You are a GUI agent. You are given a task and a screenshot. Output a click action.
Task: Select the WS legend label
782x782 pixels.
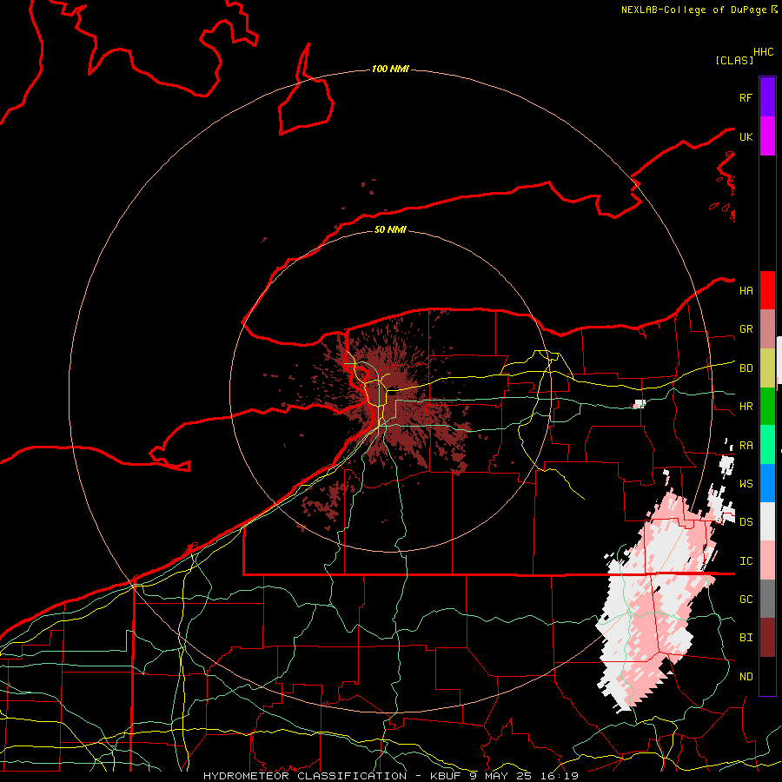(746, 484)
